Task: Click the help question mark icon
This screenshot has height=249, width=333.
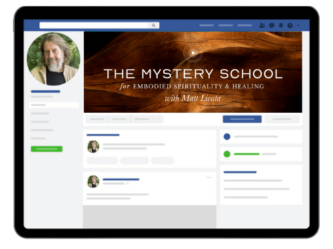Action: click(x=290, y=25)
